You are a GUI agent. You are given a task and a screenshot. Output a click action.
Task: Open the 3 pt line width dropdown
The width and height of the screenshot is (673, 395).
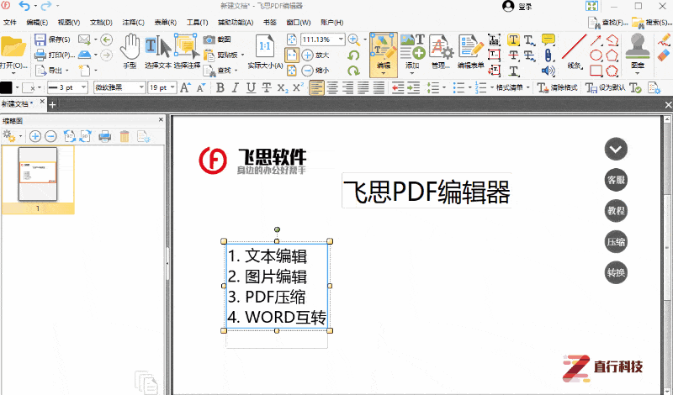[84, 87]
